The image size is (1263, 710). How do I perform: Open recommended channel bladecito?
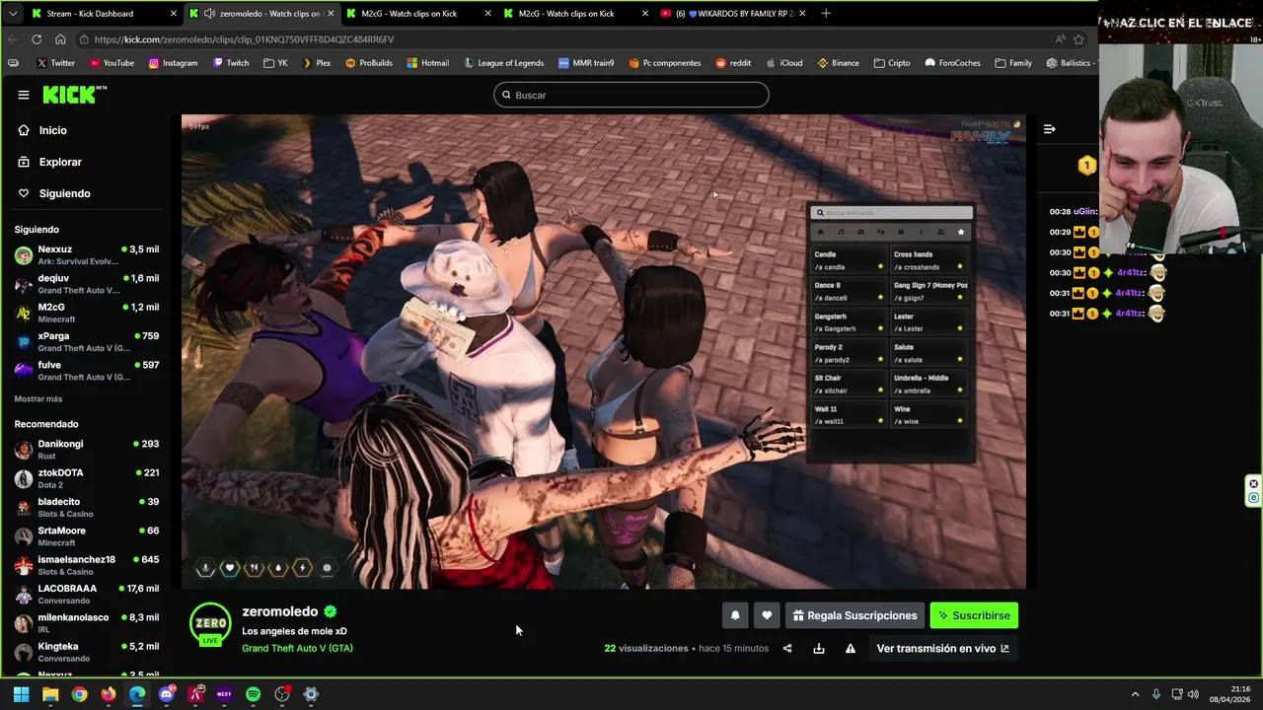pyautogui.click(x=87, y=507)
